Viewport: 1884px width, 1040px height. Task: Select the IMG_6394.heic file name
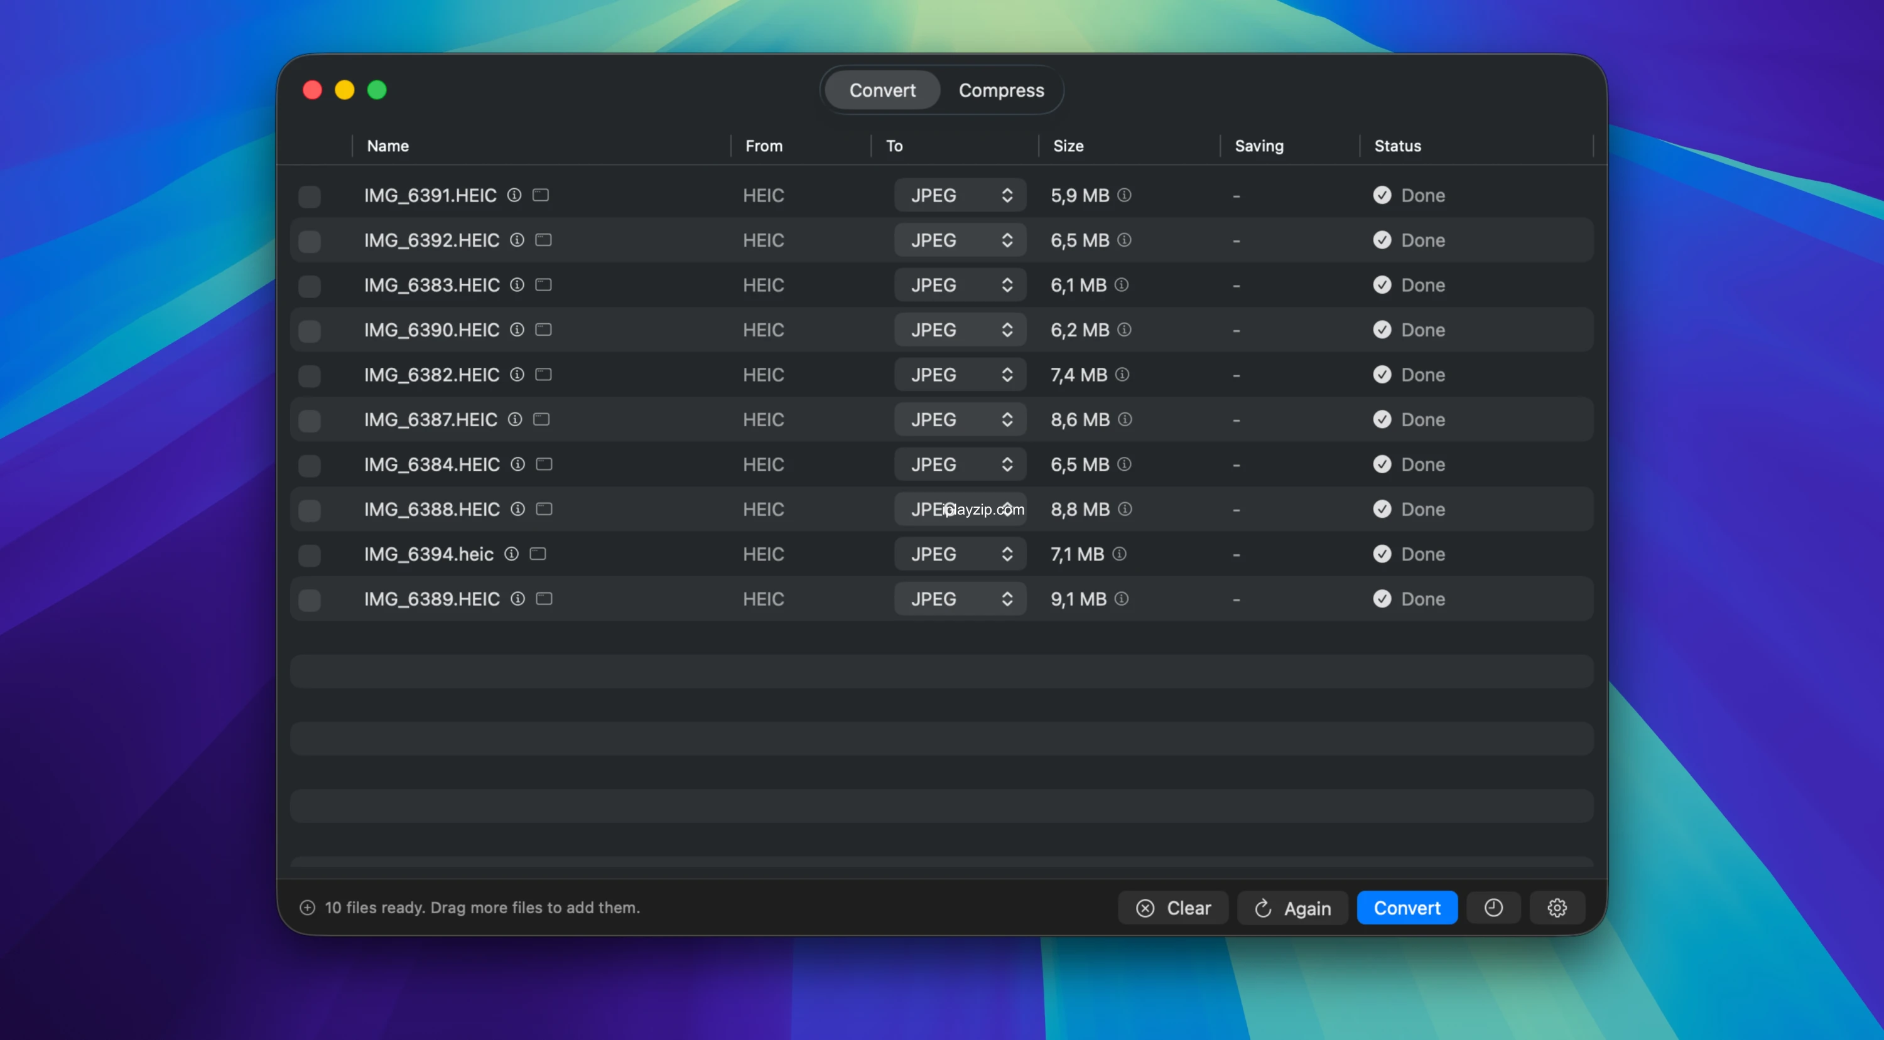point(428,554)
